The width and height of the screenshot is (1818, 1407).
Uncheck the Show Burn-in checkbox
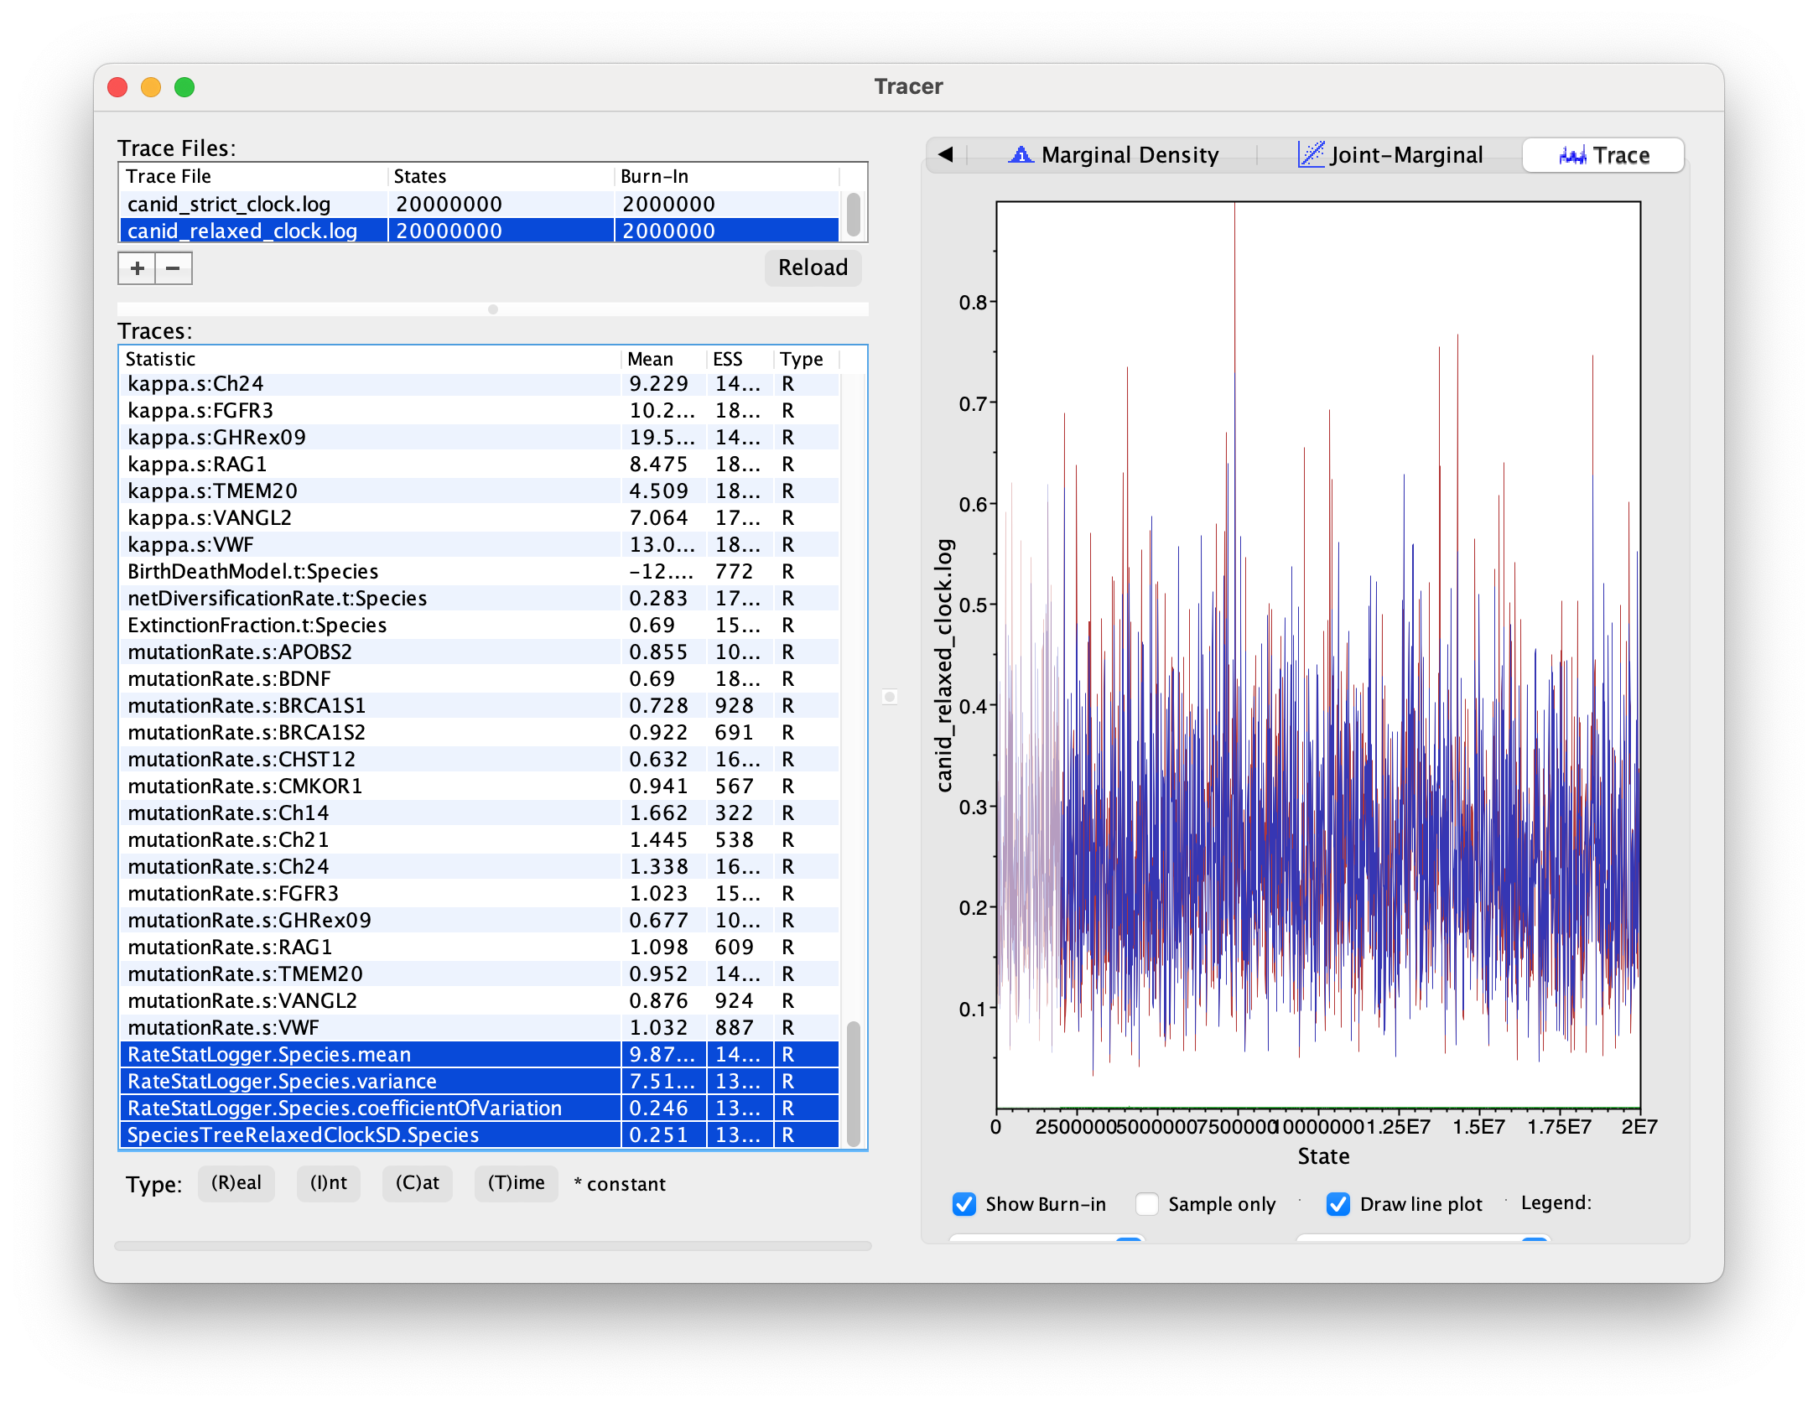tap(964, 1204)
